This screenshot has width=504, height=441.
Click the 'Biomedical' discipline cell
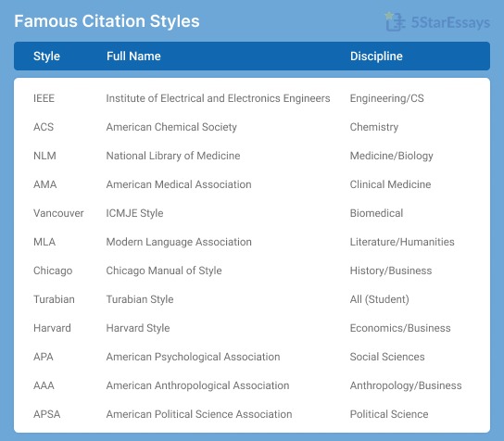376,213
